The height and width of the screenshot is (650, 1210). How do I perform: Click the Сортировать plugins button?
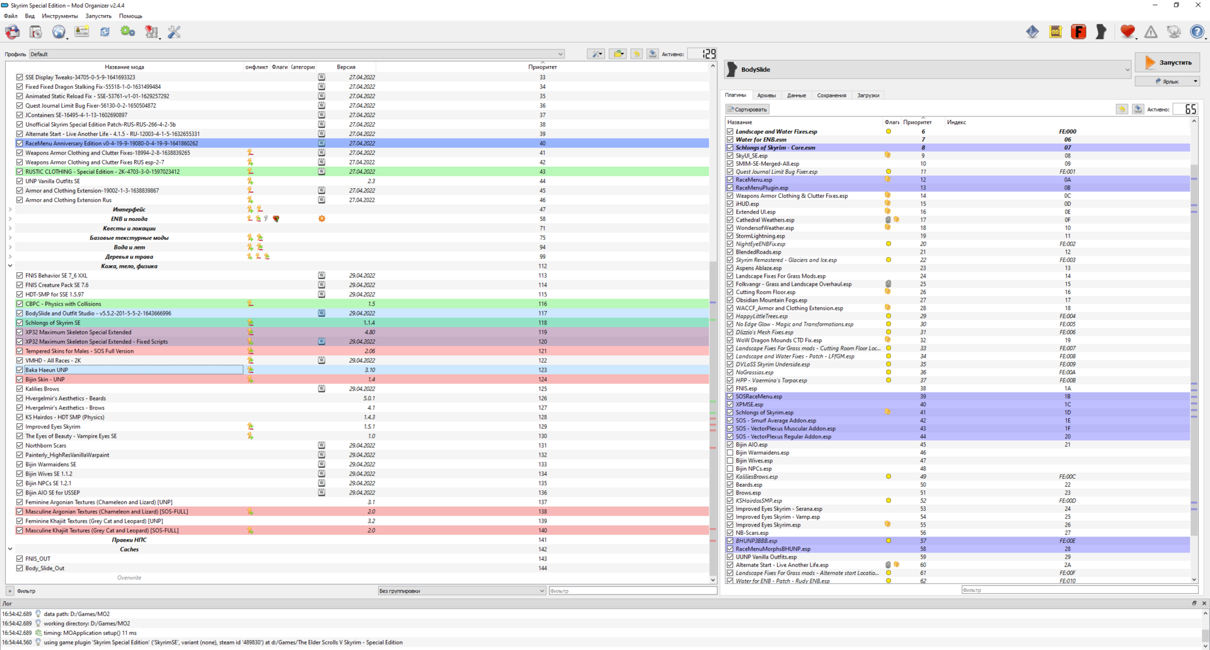pyautogui.click(x=747, y=110)
